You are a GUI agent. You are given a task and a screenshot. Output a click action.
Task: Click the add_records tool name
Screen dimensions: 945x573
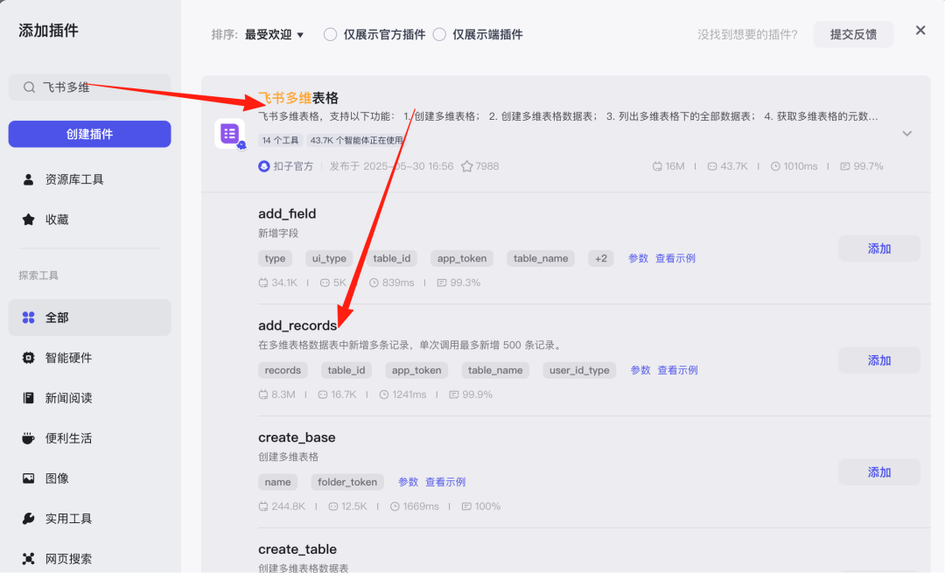(x=297, y=325)
